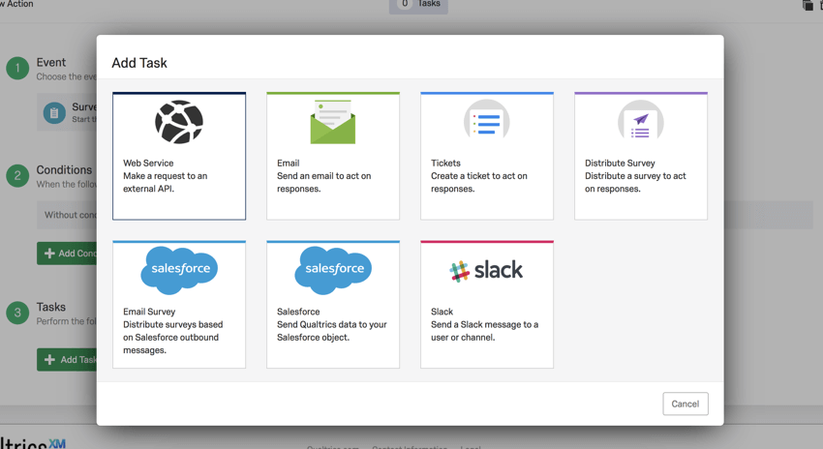823x449 pixels.
Task: Click the Add Task dialog heading
Action: coord(139,63)
